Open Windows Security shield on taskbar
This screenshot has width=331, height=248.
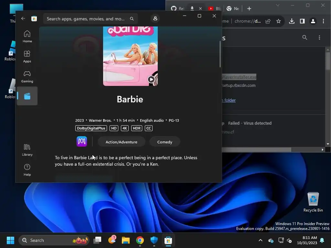154,240
